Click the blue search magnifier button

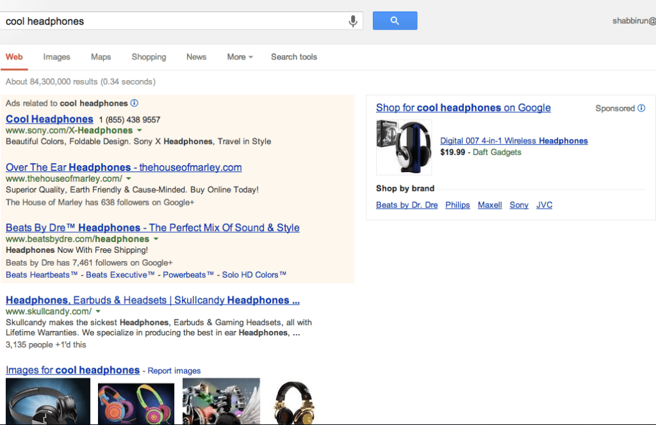click(x=395, y=20)
